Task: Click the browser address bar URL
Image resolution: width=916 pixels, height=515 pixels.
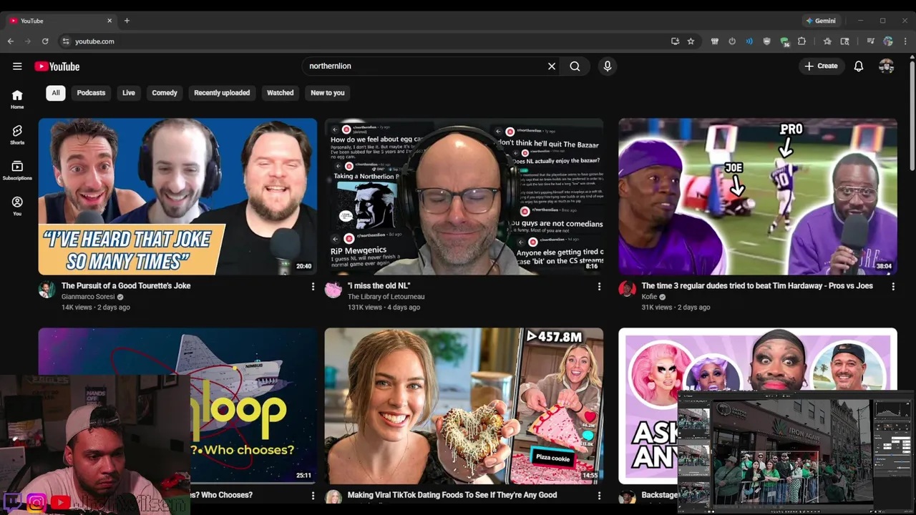Action: [x=94, y=41]
